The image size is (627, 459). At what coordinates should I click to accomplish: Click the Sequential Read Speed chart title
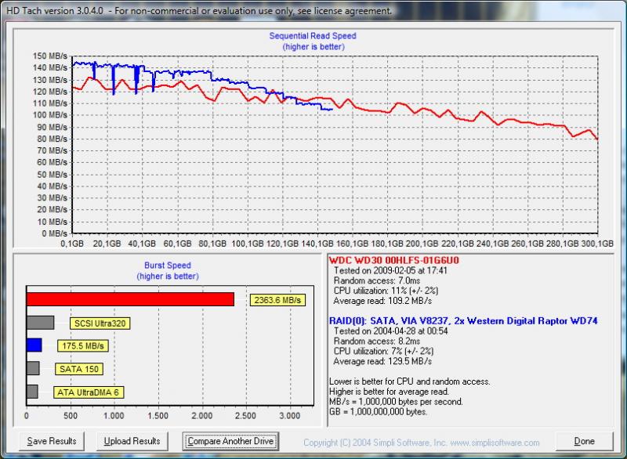[x=313, y=36]
